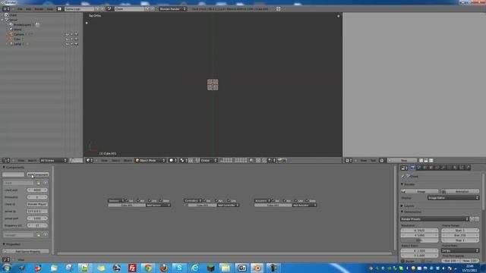Click the Render Image button
This screenshot has width=486, height=273.
(420, 192)
